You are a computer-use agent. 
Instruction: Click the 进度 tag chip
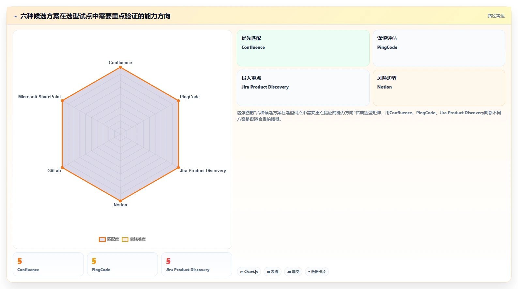tap(293, 272)
